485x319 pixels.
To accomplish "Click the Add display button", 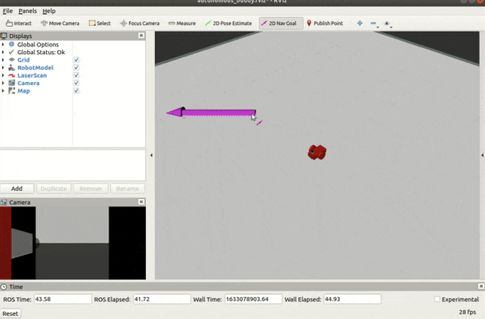I will 17,189.
